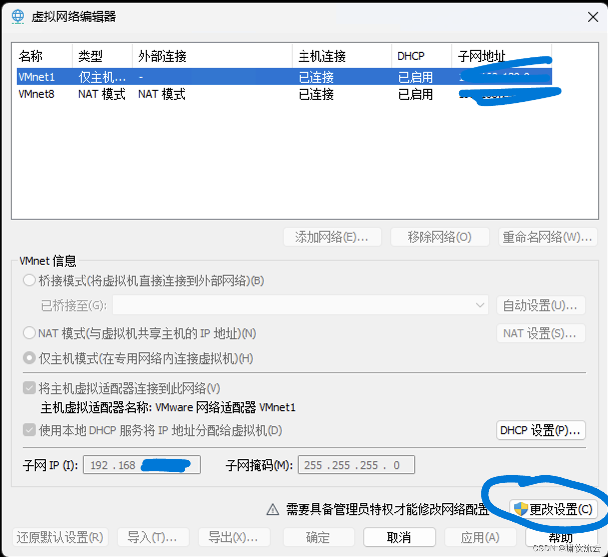608x557 pixels.
Task: Click the UAC shield icon on 更改设置
Action: [x=520, y=509]
